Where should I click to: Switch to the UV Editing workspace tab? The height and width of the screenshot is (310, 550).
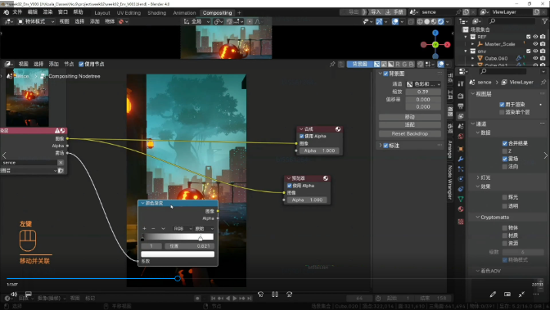coord(128,13)
